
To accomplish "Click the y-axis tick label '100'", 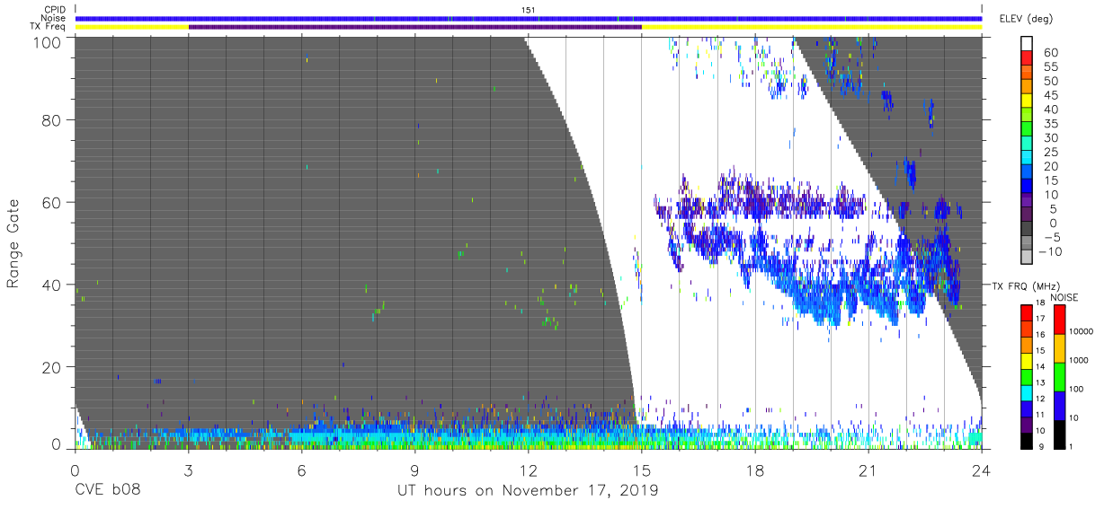I will (x=49, y=42).
